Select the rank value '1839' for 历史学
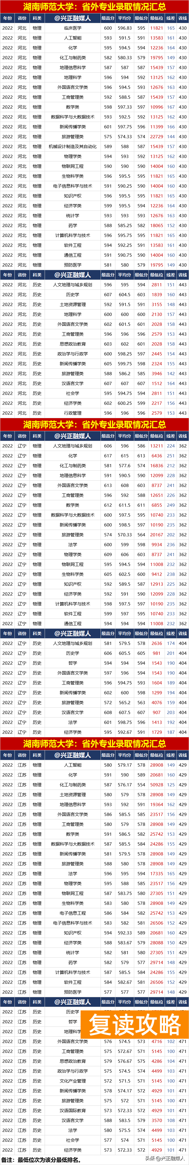The width and height of the screenshot is (189, 1165). pyautogui.click(x=157, y=294)
